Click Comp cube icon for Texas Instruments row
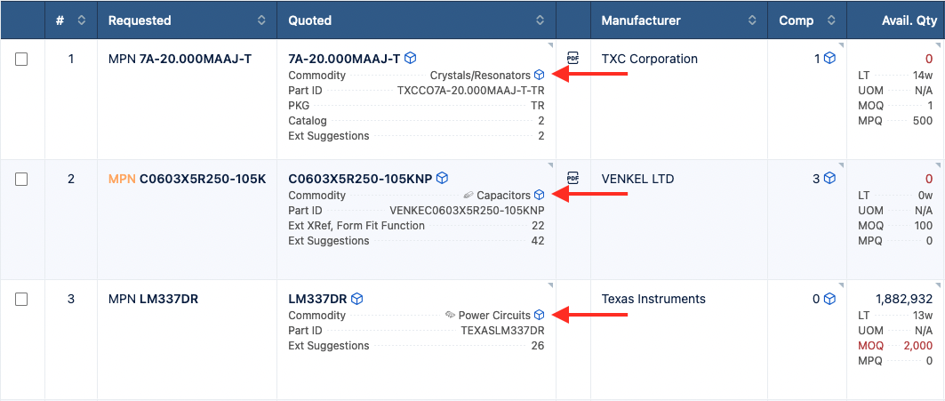The image size is (945, 401). [829, 299]
